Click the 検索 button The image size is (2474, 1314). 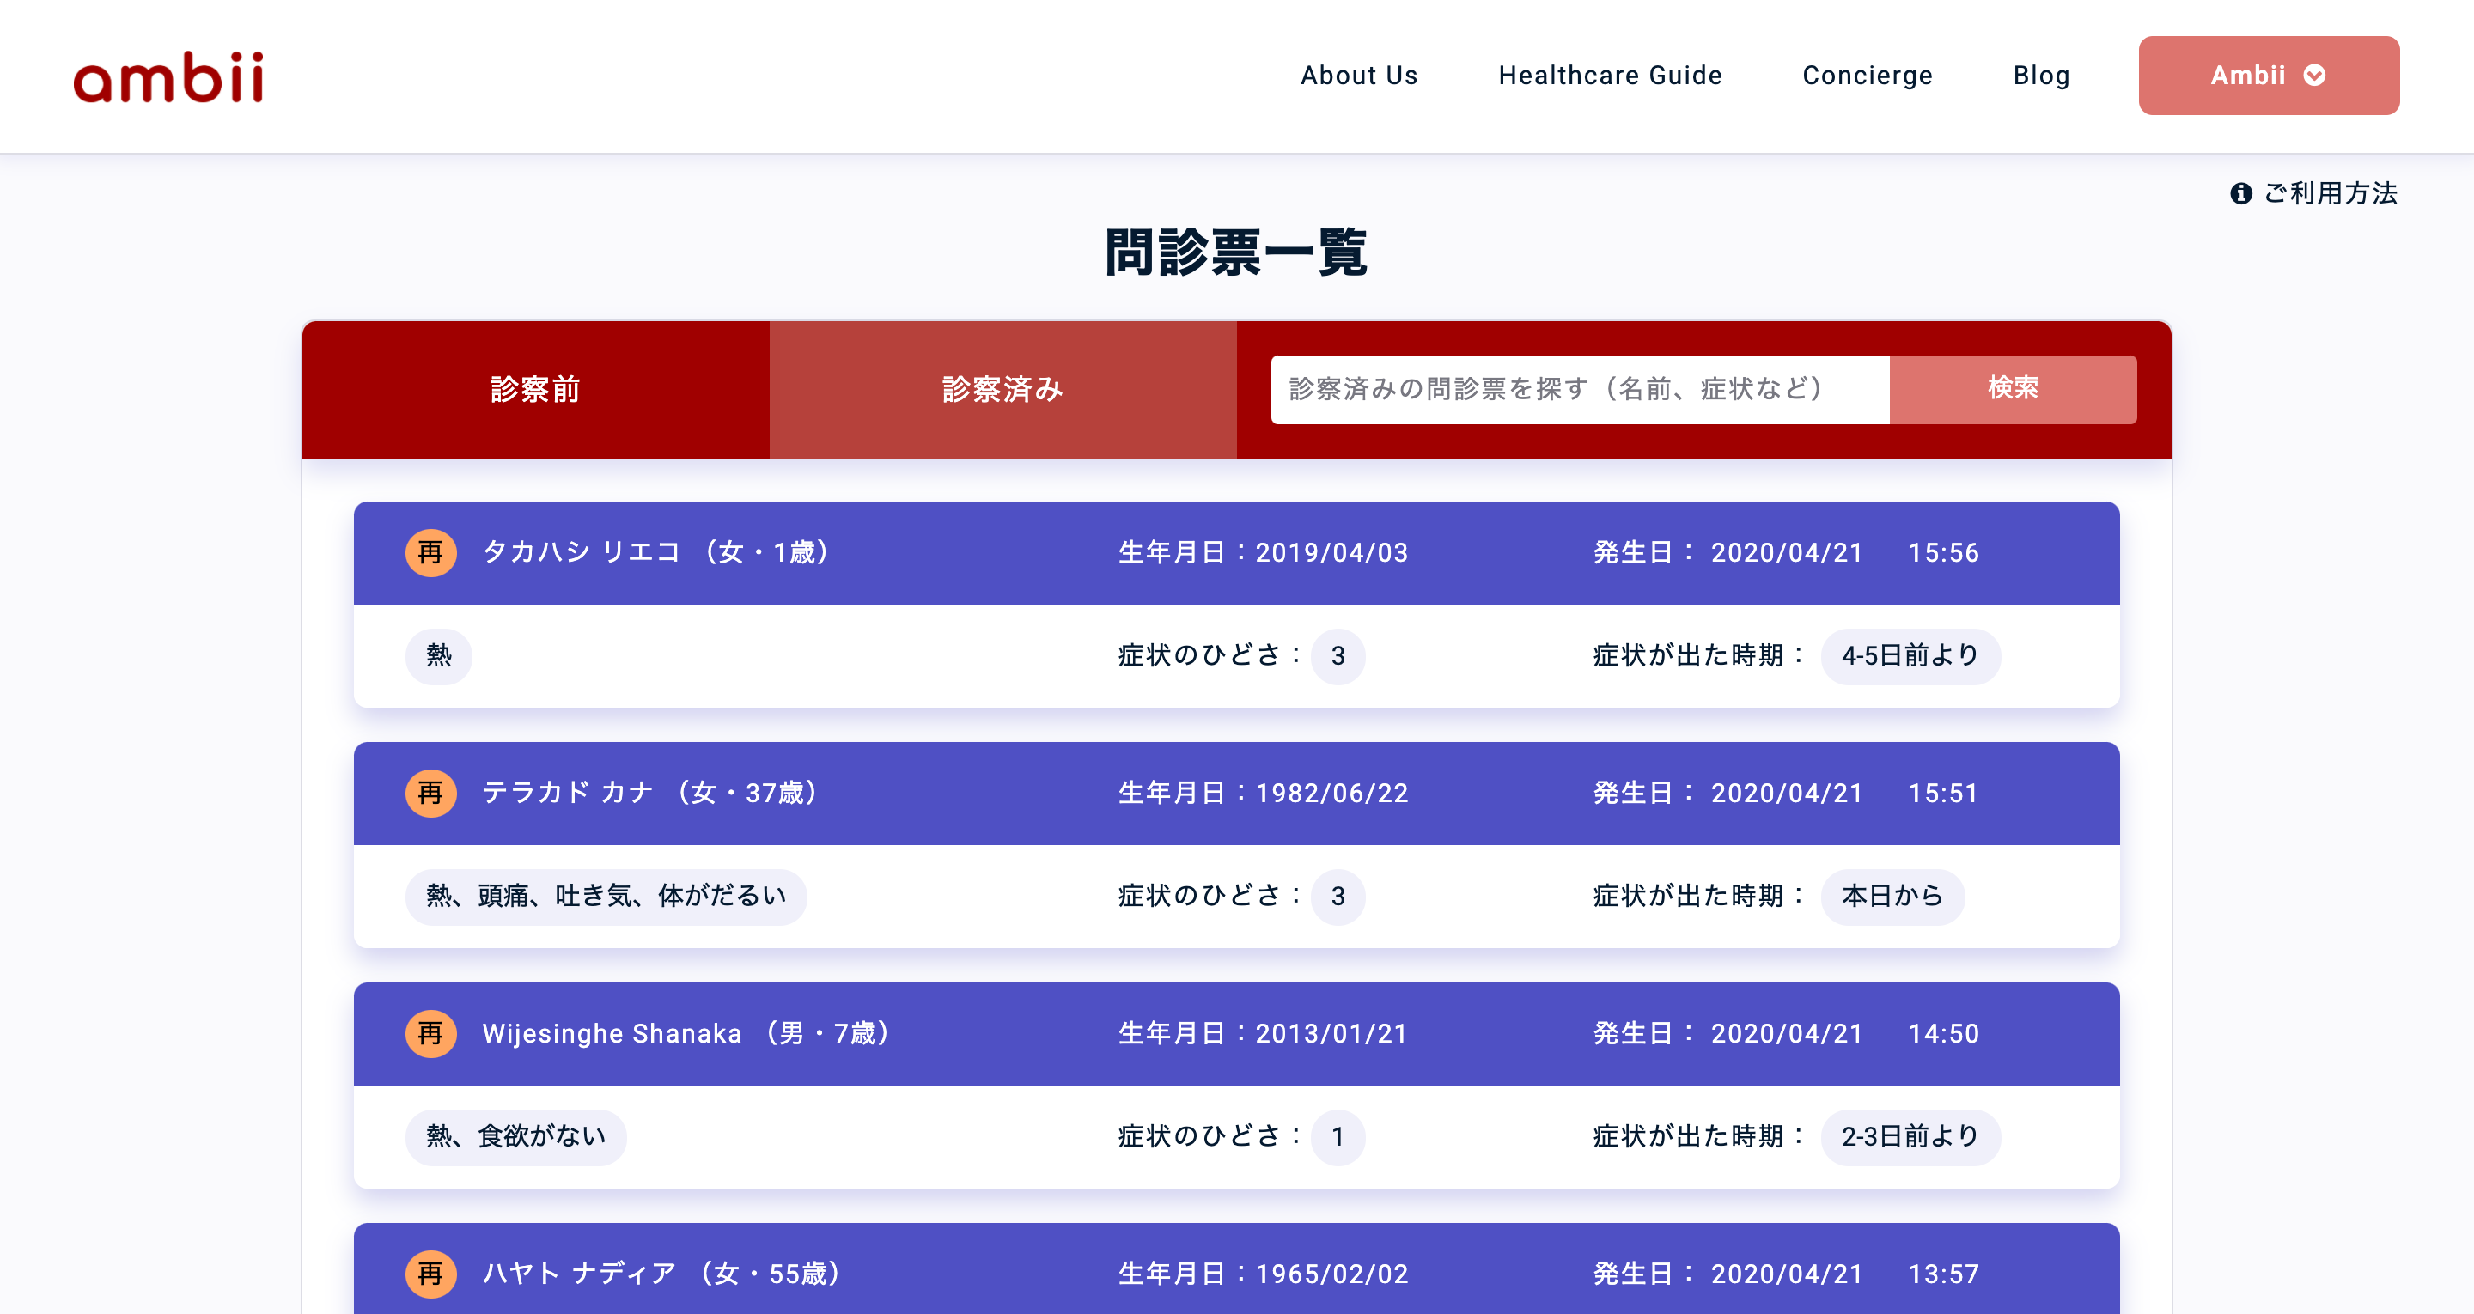point(2016,388)
